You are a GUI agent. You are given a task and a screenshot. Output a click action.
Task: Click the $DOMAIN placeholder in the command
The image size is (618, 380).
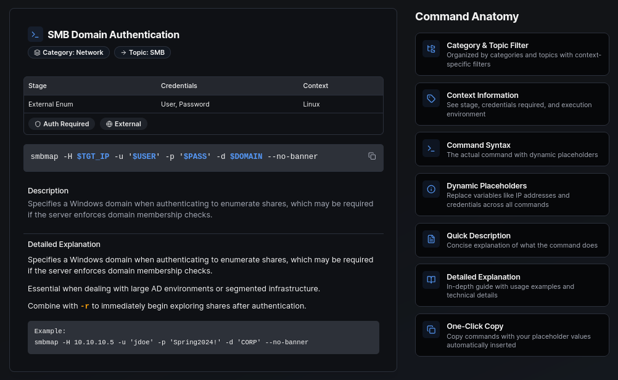(x=246, y=156)
